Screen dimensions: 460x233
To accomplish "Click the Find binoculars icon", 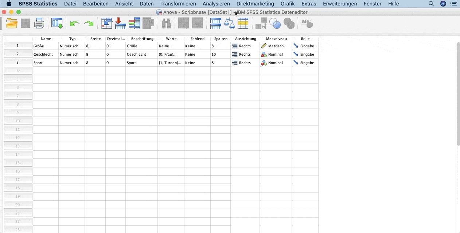I will 166,24.
